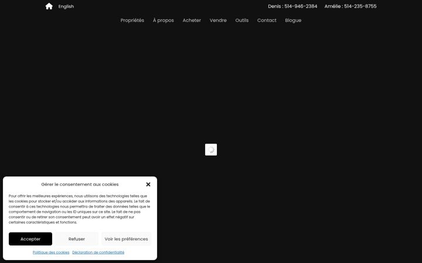Visit the Blogue section

(293, 20)
